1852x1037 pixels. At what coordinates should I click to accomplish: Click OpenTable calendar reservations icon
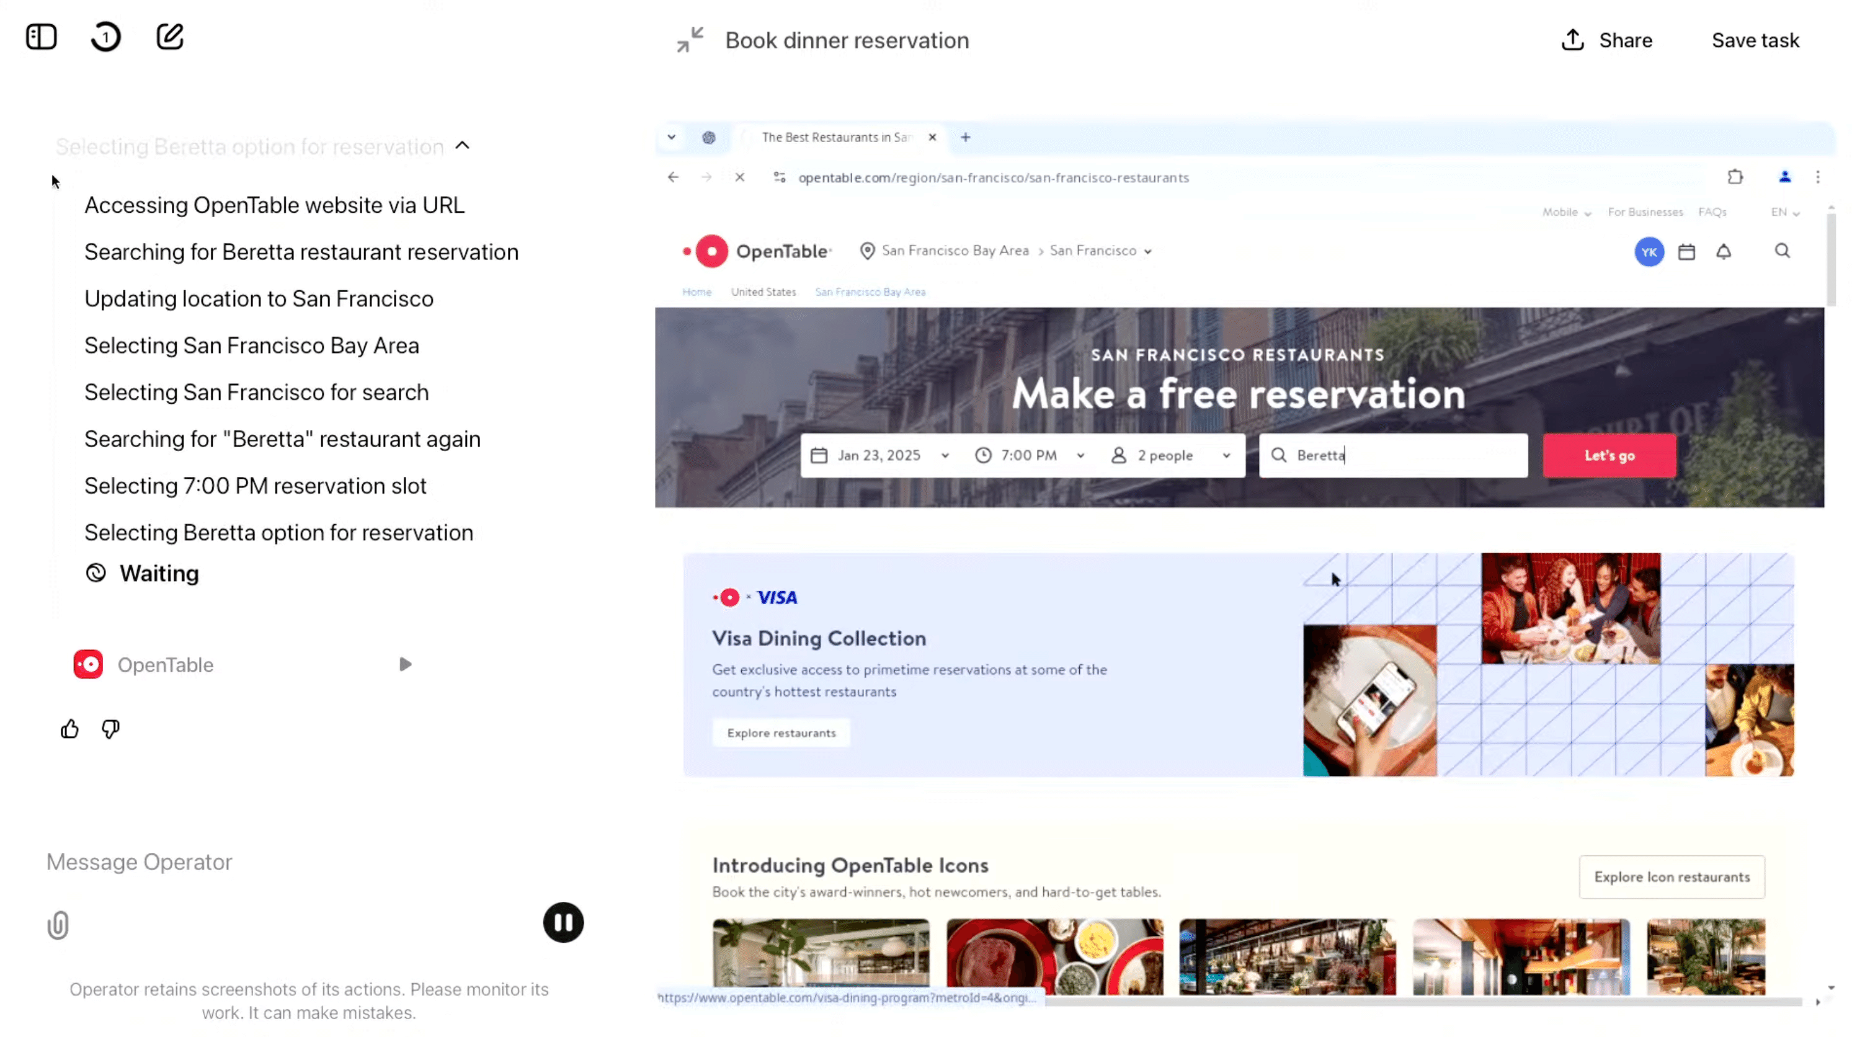1686,252
